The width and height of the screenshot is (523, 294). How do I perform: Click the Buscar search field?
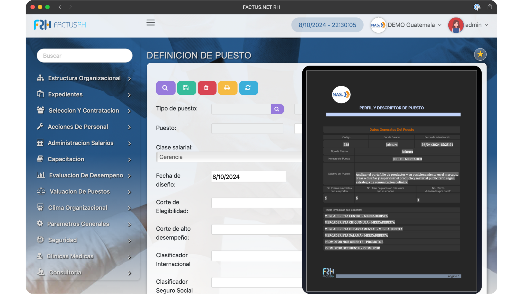point(84,56)
